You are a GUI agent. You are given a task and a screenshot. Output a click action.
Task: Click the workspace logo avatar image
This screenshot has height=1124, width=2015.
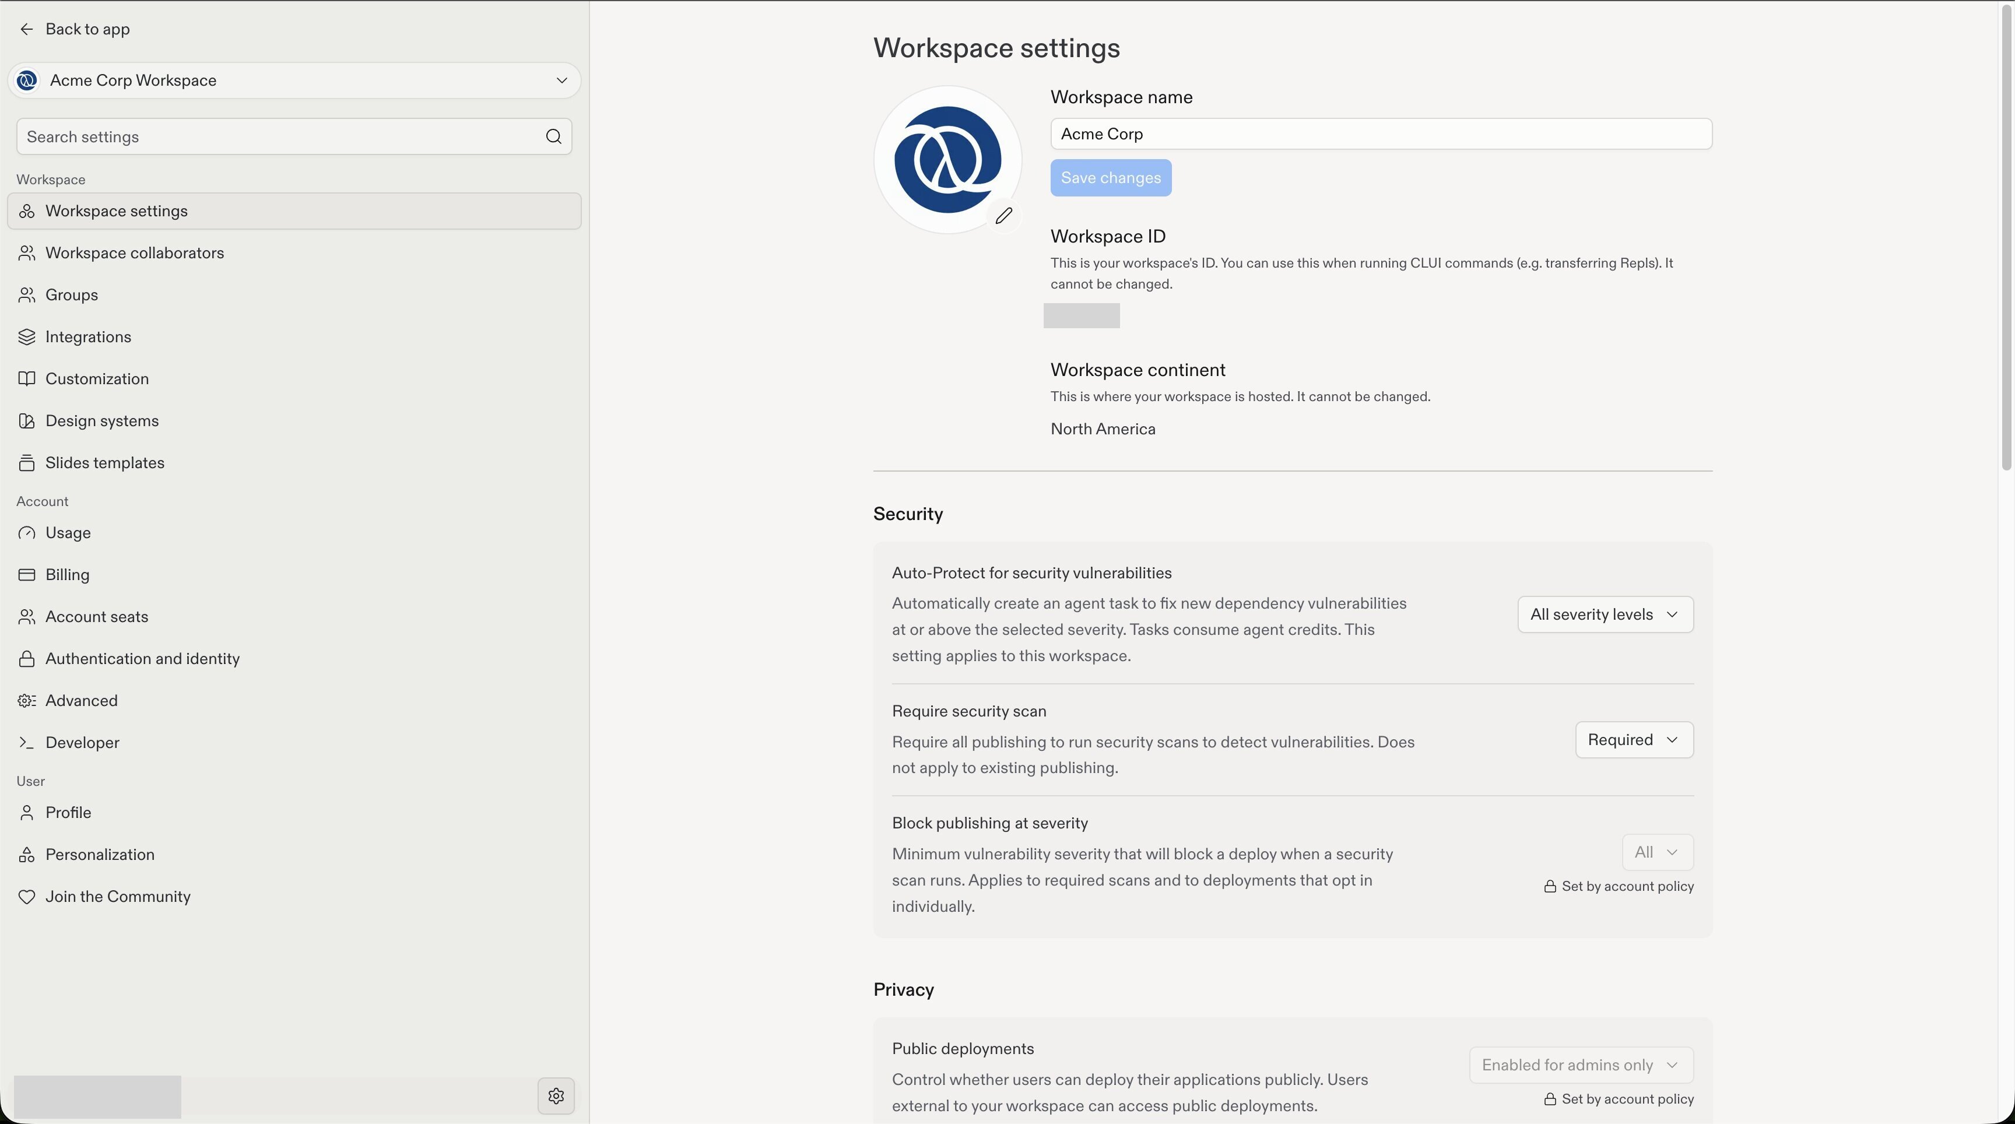[x=947, y=160]
